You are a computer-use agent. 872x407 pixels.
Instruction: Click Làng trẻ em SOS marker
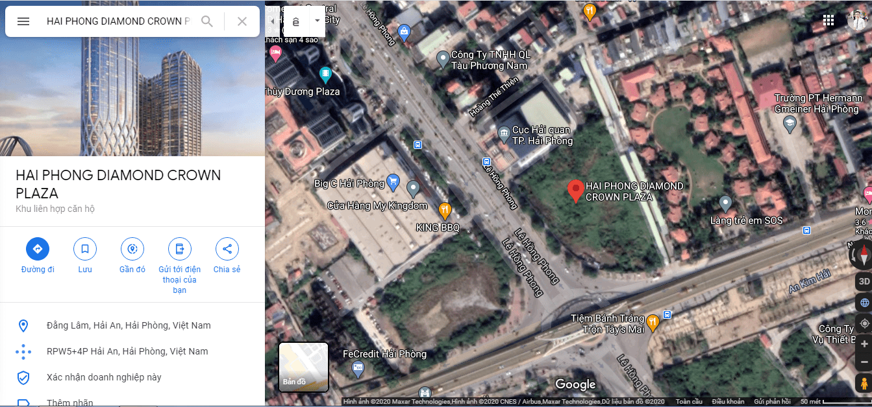[x=726, y=203]
